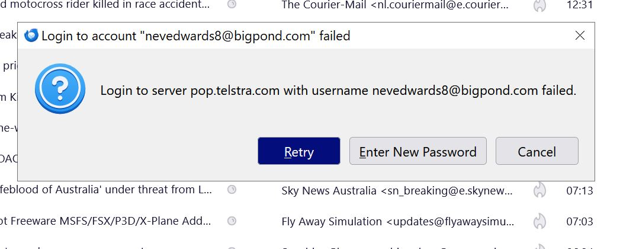Open the 'lifeblood of Australia' Sky News message
This screenshot has height=249, width=620.
(106, 190)
